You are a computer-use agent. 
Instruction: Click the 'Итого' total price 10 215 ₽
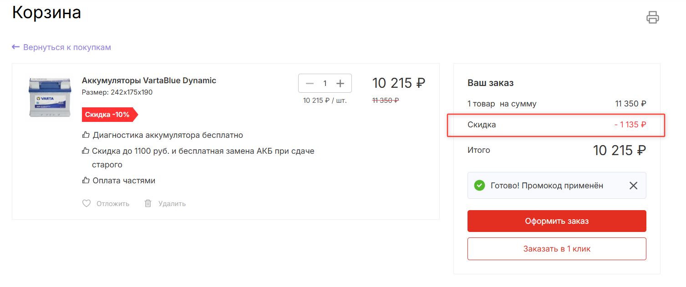coord(619,150)
